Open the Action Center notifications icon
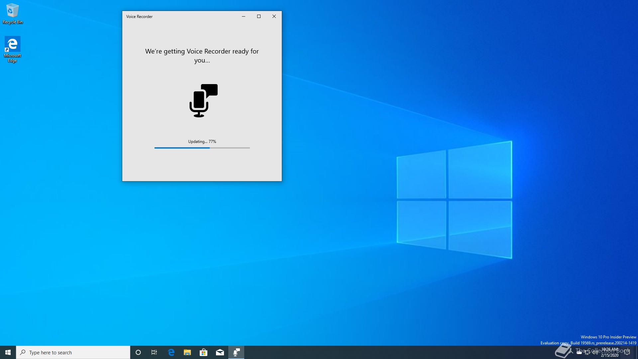 627,352
